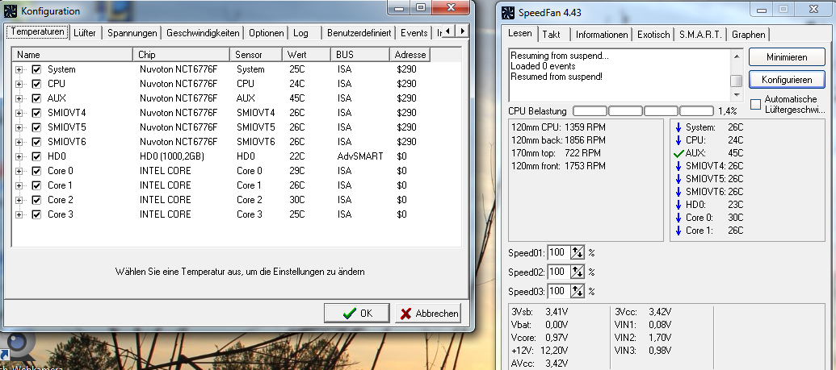Open the Geschwindigkeiten tab
The image size is (836, 370).
(x=203, y=33)
